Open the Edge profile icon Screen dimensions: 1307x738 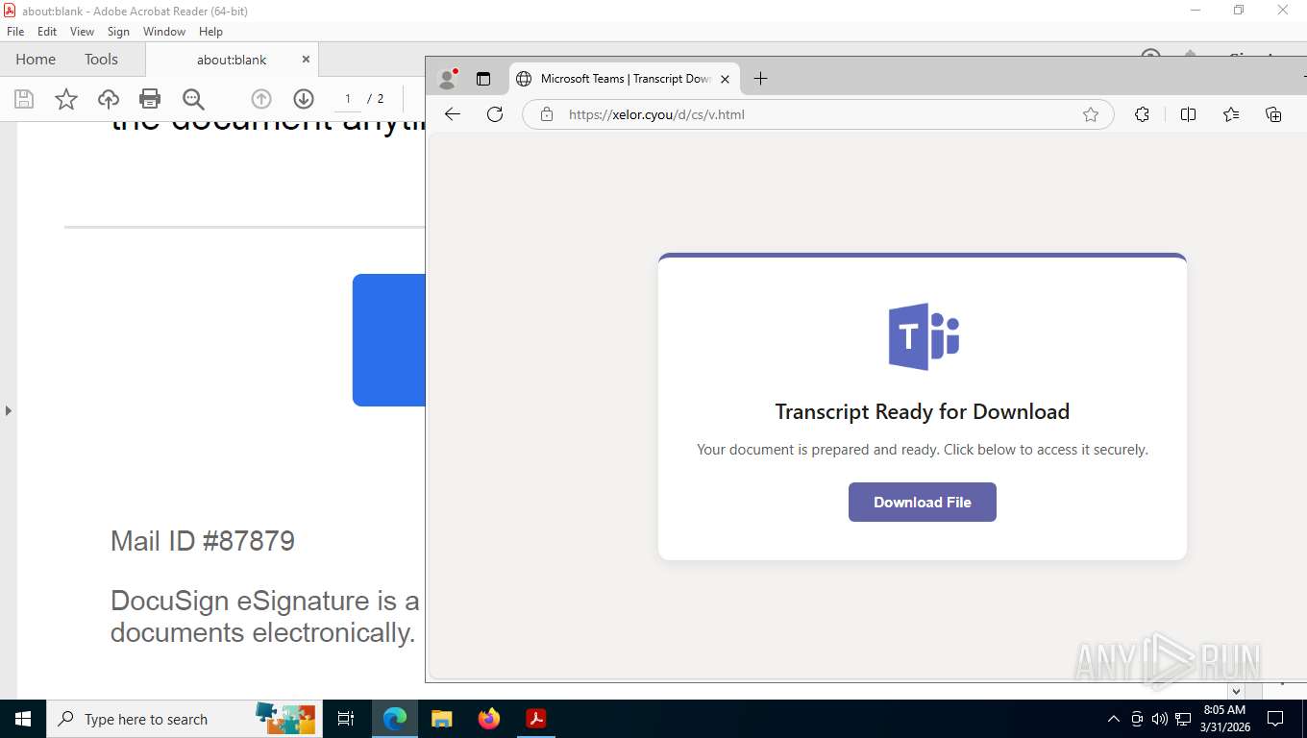coord(446,79)
